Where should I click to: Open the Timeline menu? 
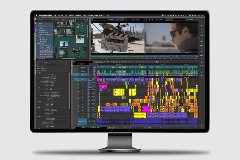[x=71, y=15]
